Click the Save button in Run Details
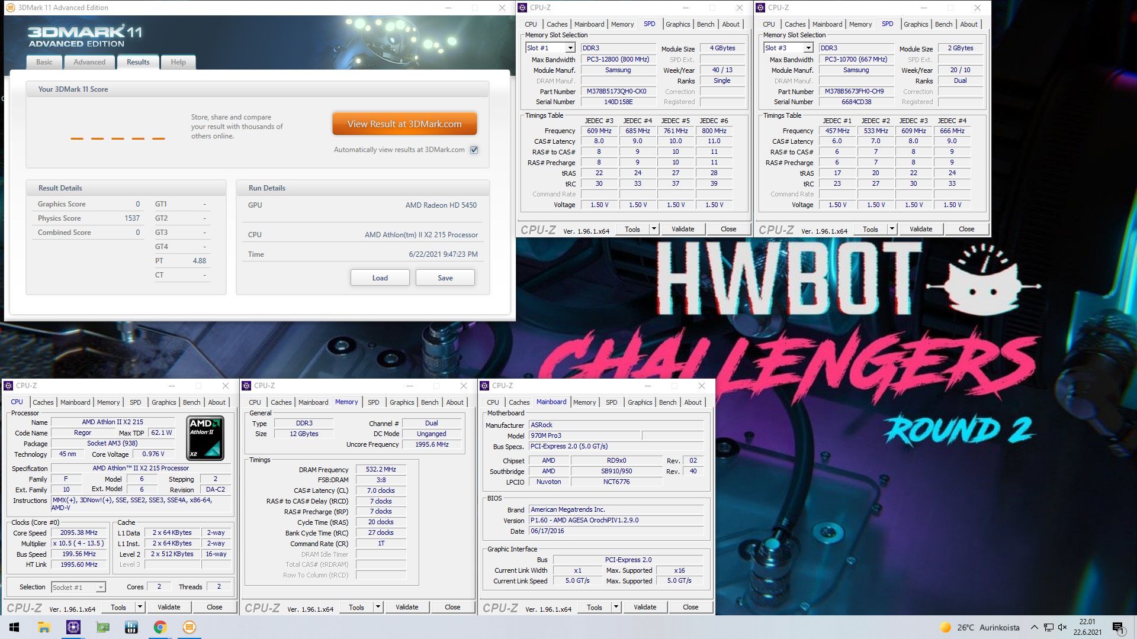The width and height of the screenshot is (1137, 639). click(x=445, y=277)
